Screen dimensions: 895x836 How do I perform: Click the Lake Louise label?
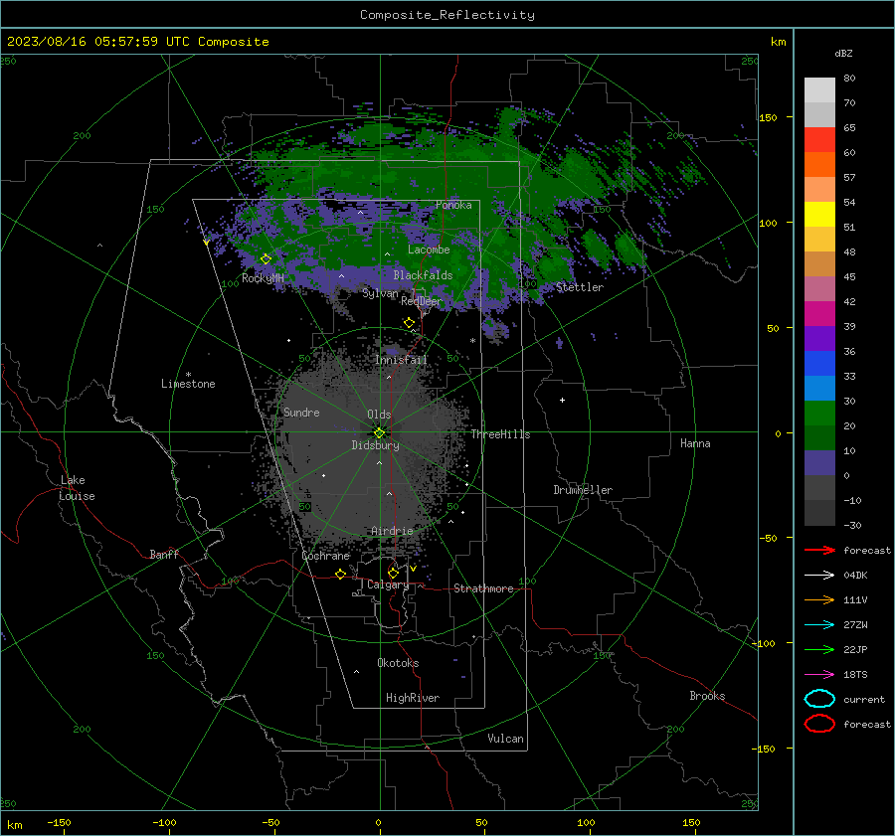[x=77, y=488]
